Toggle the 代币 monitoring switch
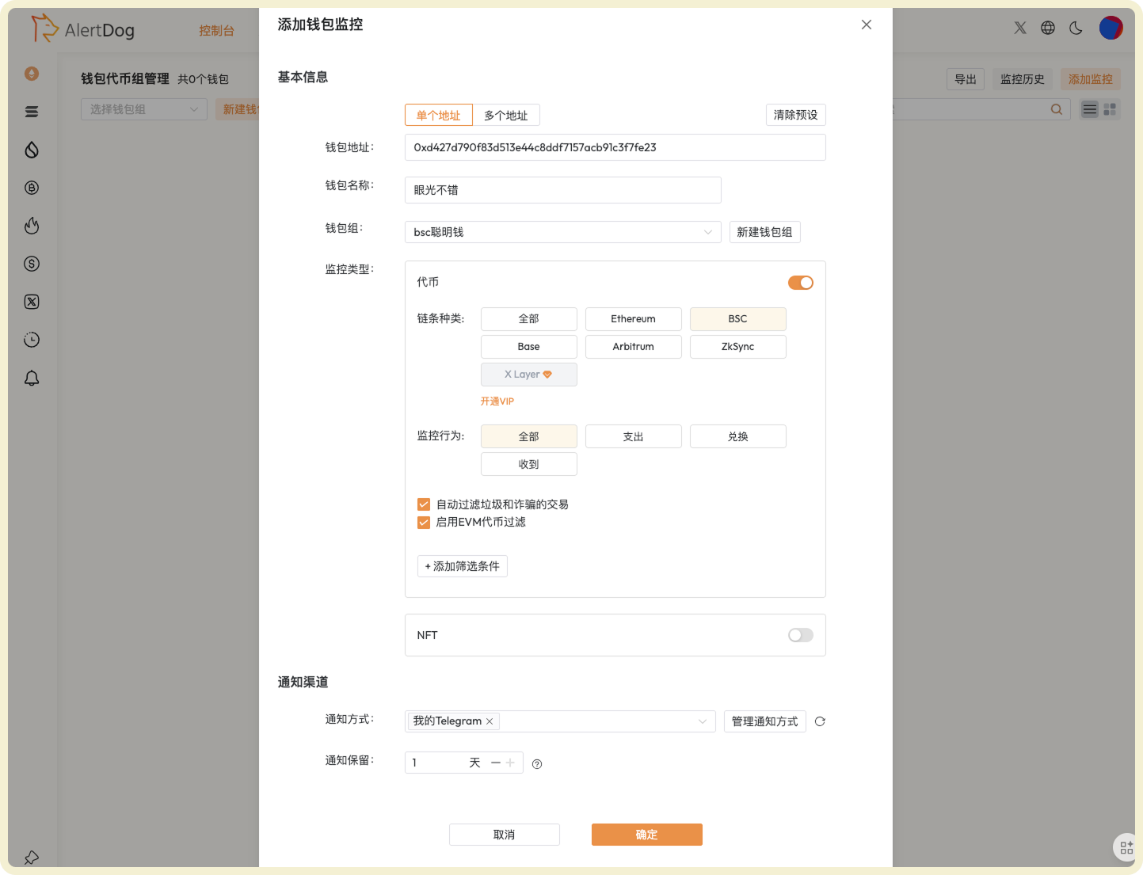 pos(801,283)
